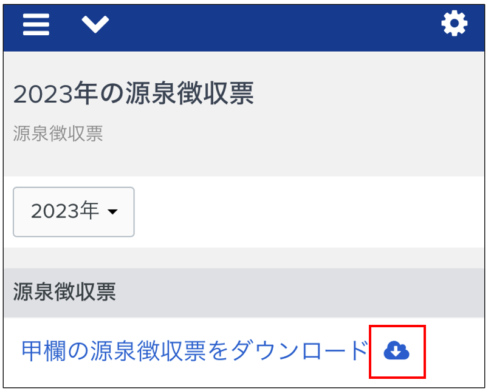Viewport: 491px width, 391px height.
Task: Download 甲欄の源泉徴収票 via the link
Action: (x=194, y=351)
